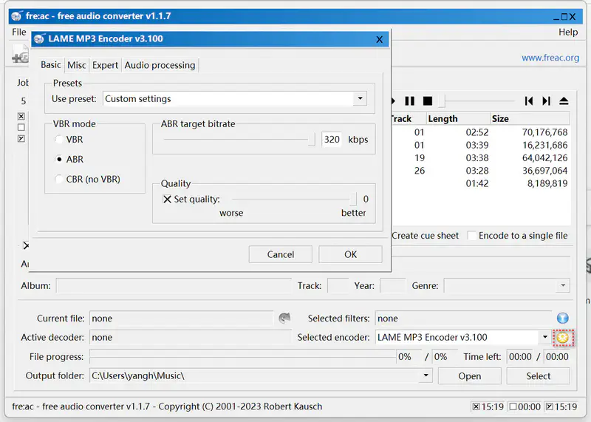The width and height of the screenshot is (591, 422).
Task: Click the Length column header
Action: click(458, 119)
